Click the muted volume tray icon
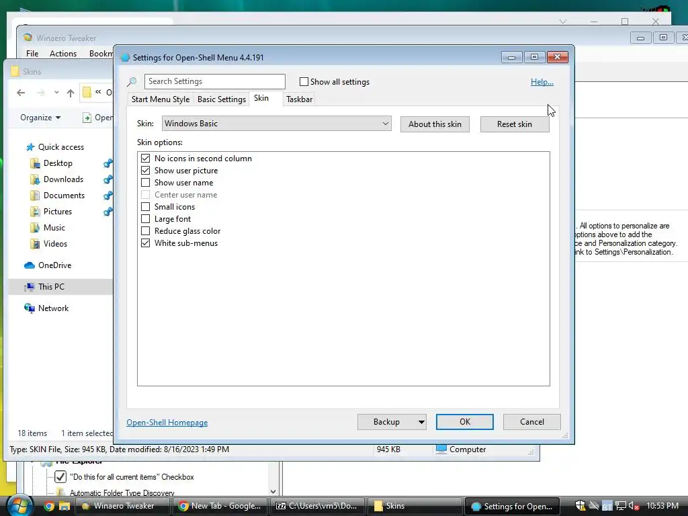688x516 pixels. coord(634,506)
